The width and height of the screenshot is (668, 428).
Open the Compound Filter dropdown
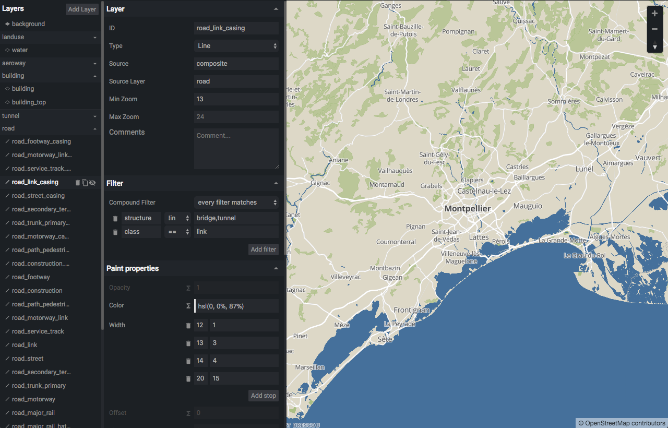(x=236, y=202)
